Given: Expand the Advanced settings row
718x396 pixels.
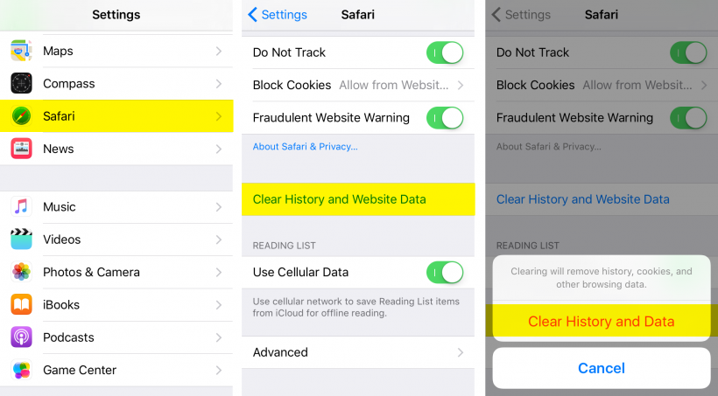Looking at the screenshot, I should coord(358,352).
